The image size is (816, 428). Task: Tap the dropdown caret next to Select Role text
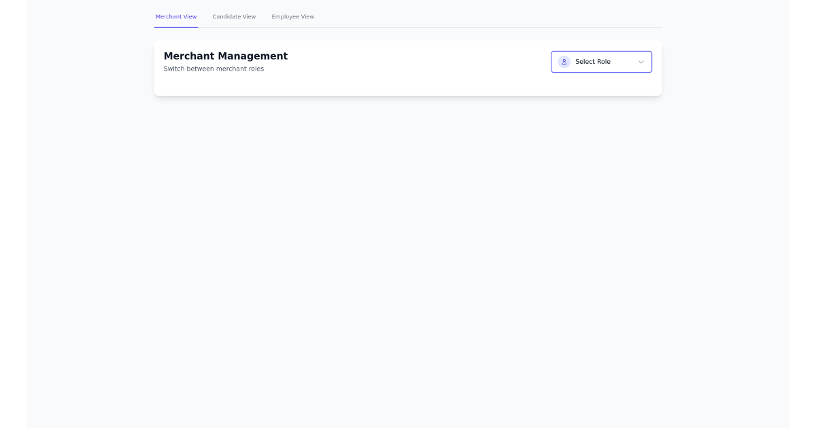click(x=640, y=62)
